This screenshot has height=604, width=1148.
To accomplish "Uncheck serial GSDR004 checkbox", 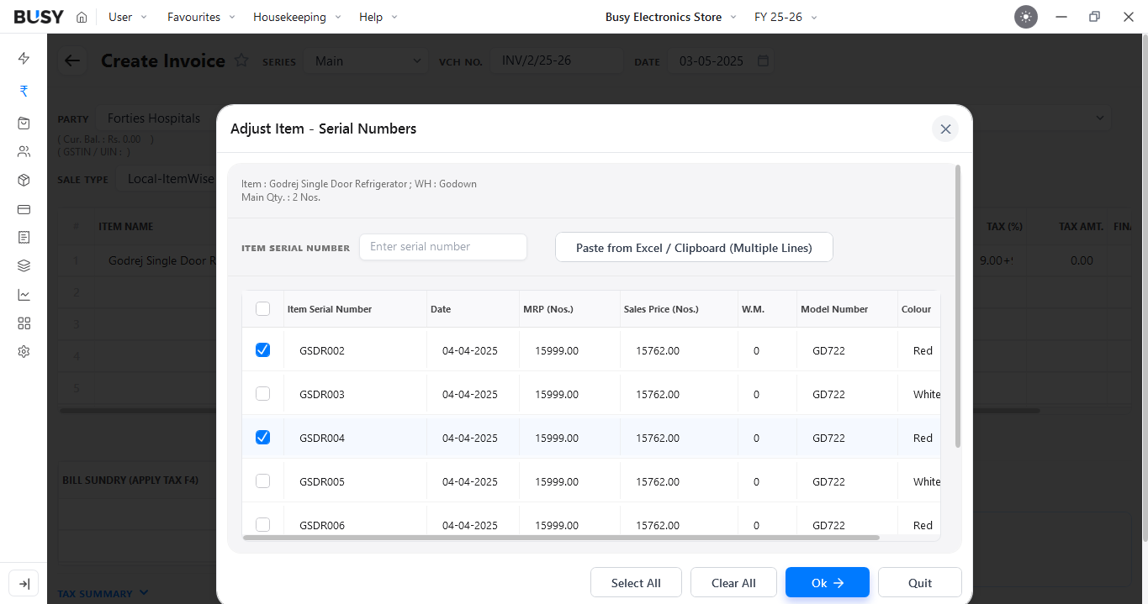I will [262, 438].
